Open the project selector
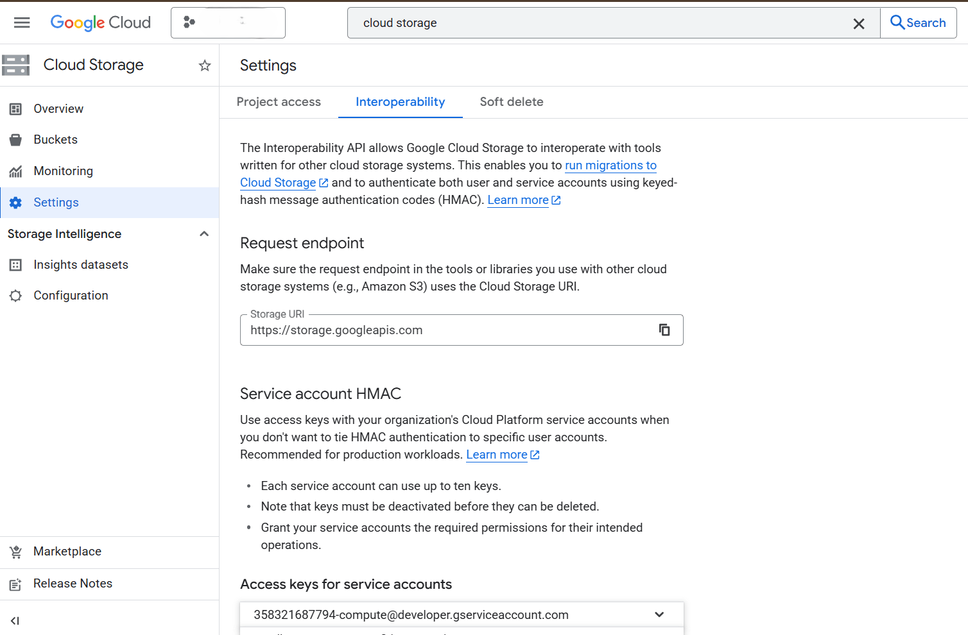This screenshot has height=635, width=968. 228,22
